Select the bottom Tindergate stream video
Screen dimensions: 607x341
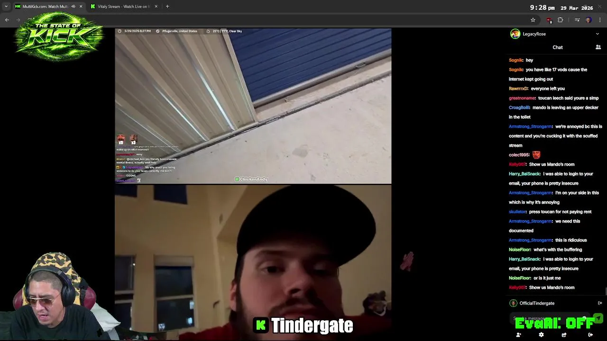253,263
